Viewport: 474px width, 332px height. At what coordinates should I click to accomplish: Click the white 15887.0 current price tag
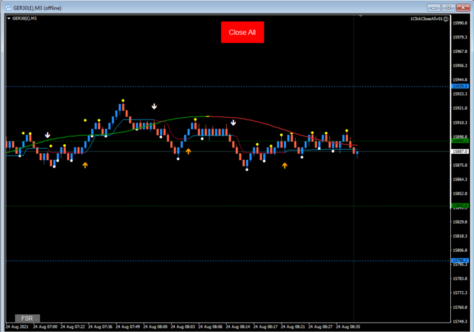pyautogui.click(x=460, y=152)
